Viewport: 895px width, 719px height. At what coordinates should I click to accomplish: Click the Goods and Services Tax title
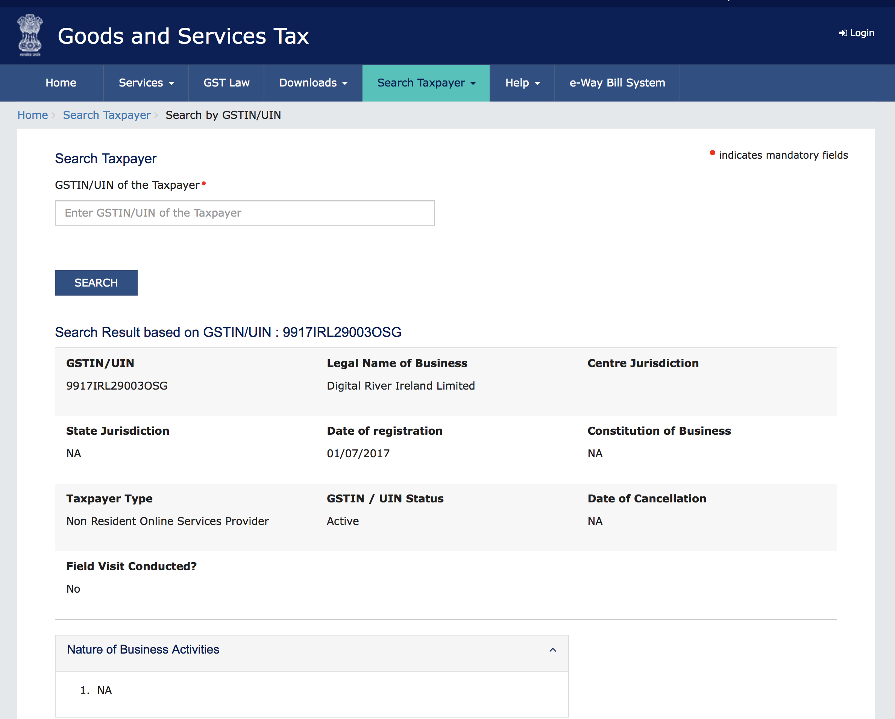[183, 36]
